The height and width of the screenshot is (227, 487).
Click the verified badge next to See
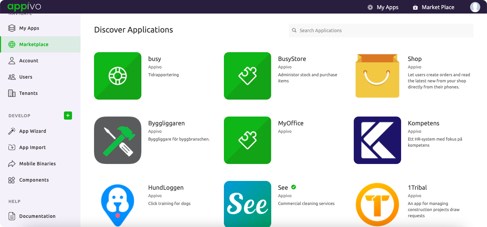[x=293, y=187]
